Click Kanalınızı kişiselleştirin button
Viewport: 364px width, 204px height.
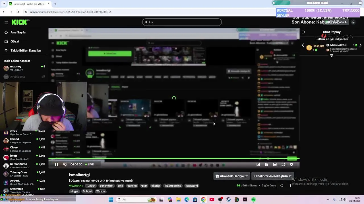272,176
